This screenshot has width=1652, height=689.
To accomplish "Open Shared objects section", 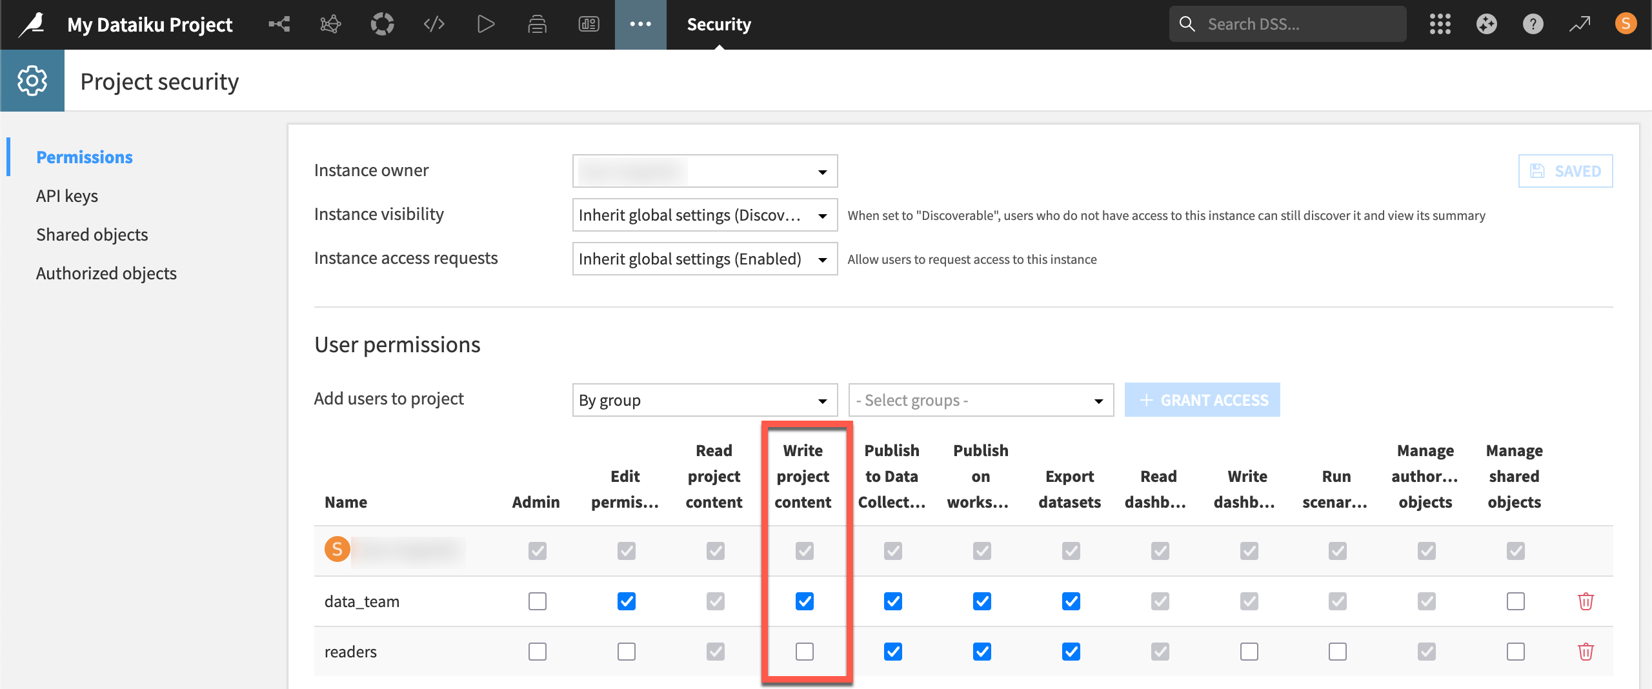I will click(x=92, y=234).
